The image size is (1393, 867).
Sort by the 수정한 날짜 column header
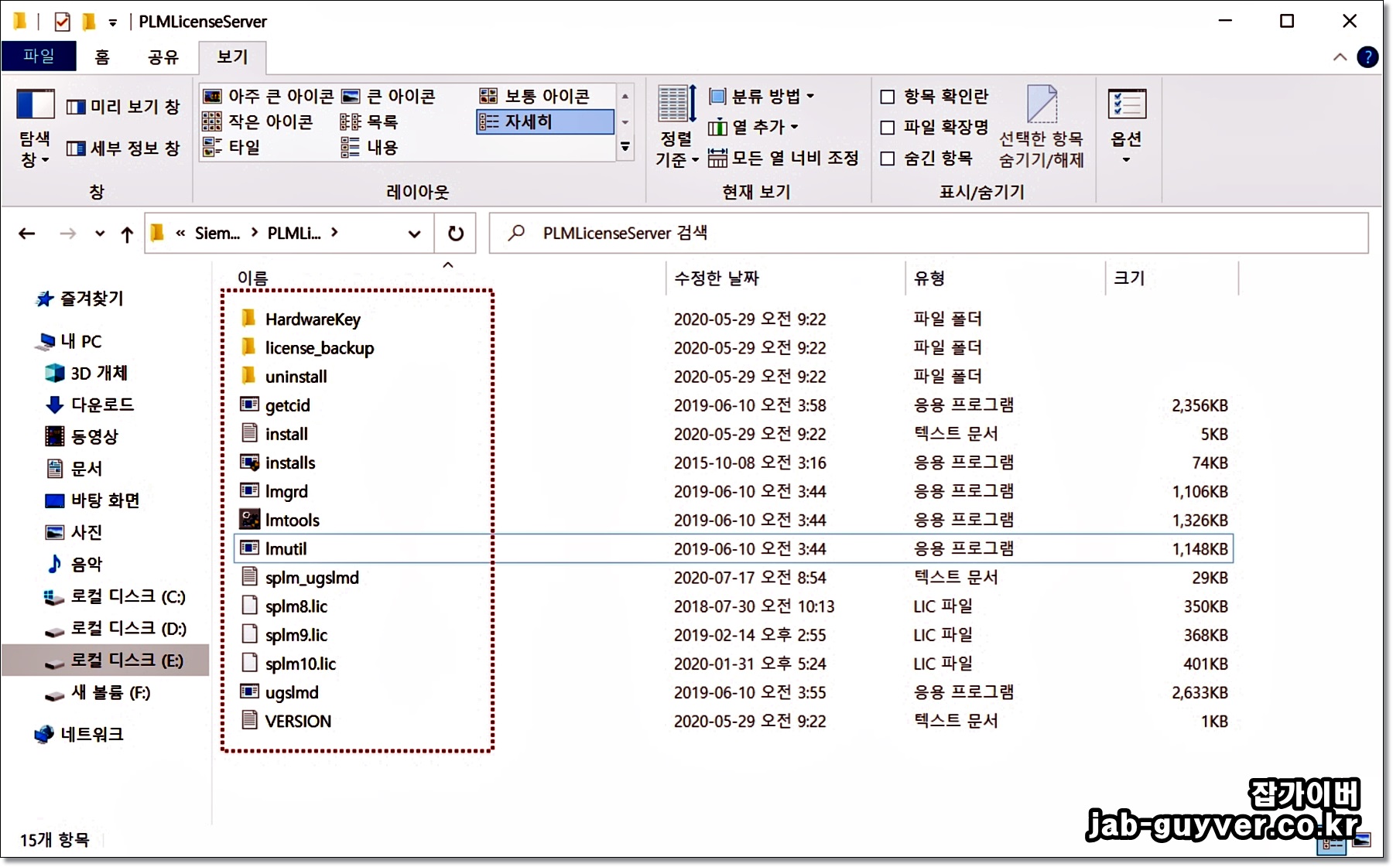pos(717,278)
